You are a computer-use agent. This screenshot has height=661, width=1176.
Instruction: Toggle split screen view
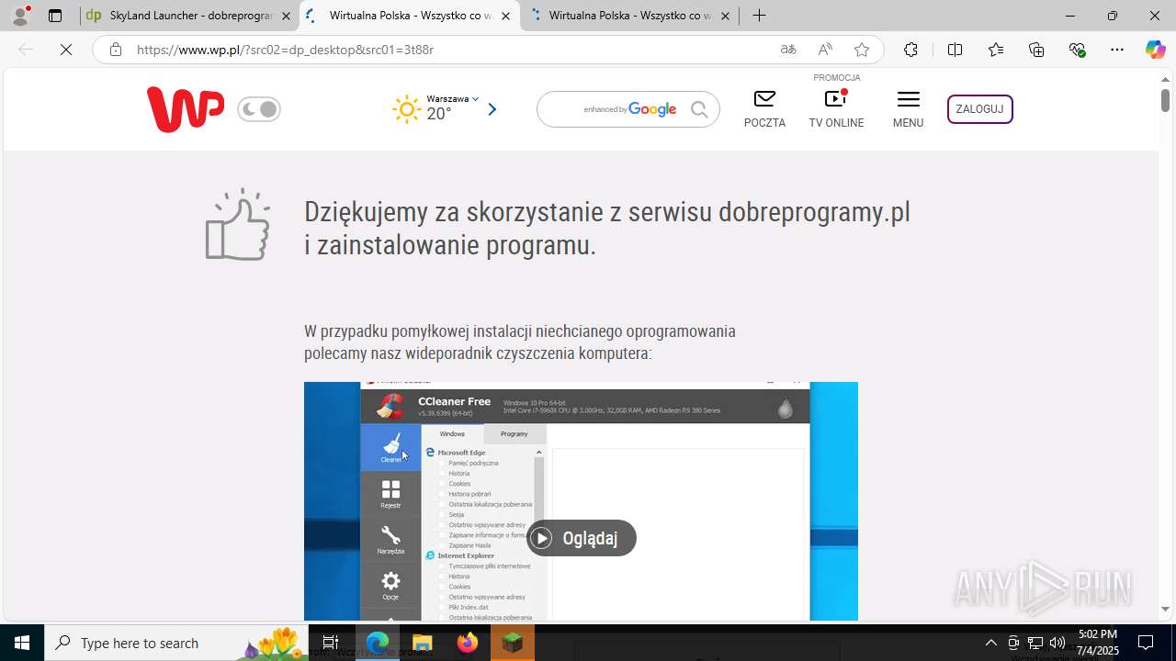point(955,50)
